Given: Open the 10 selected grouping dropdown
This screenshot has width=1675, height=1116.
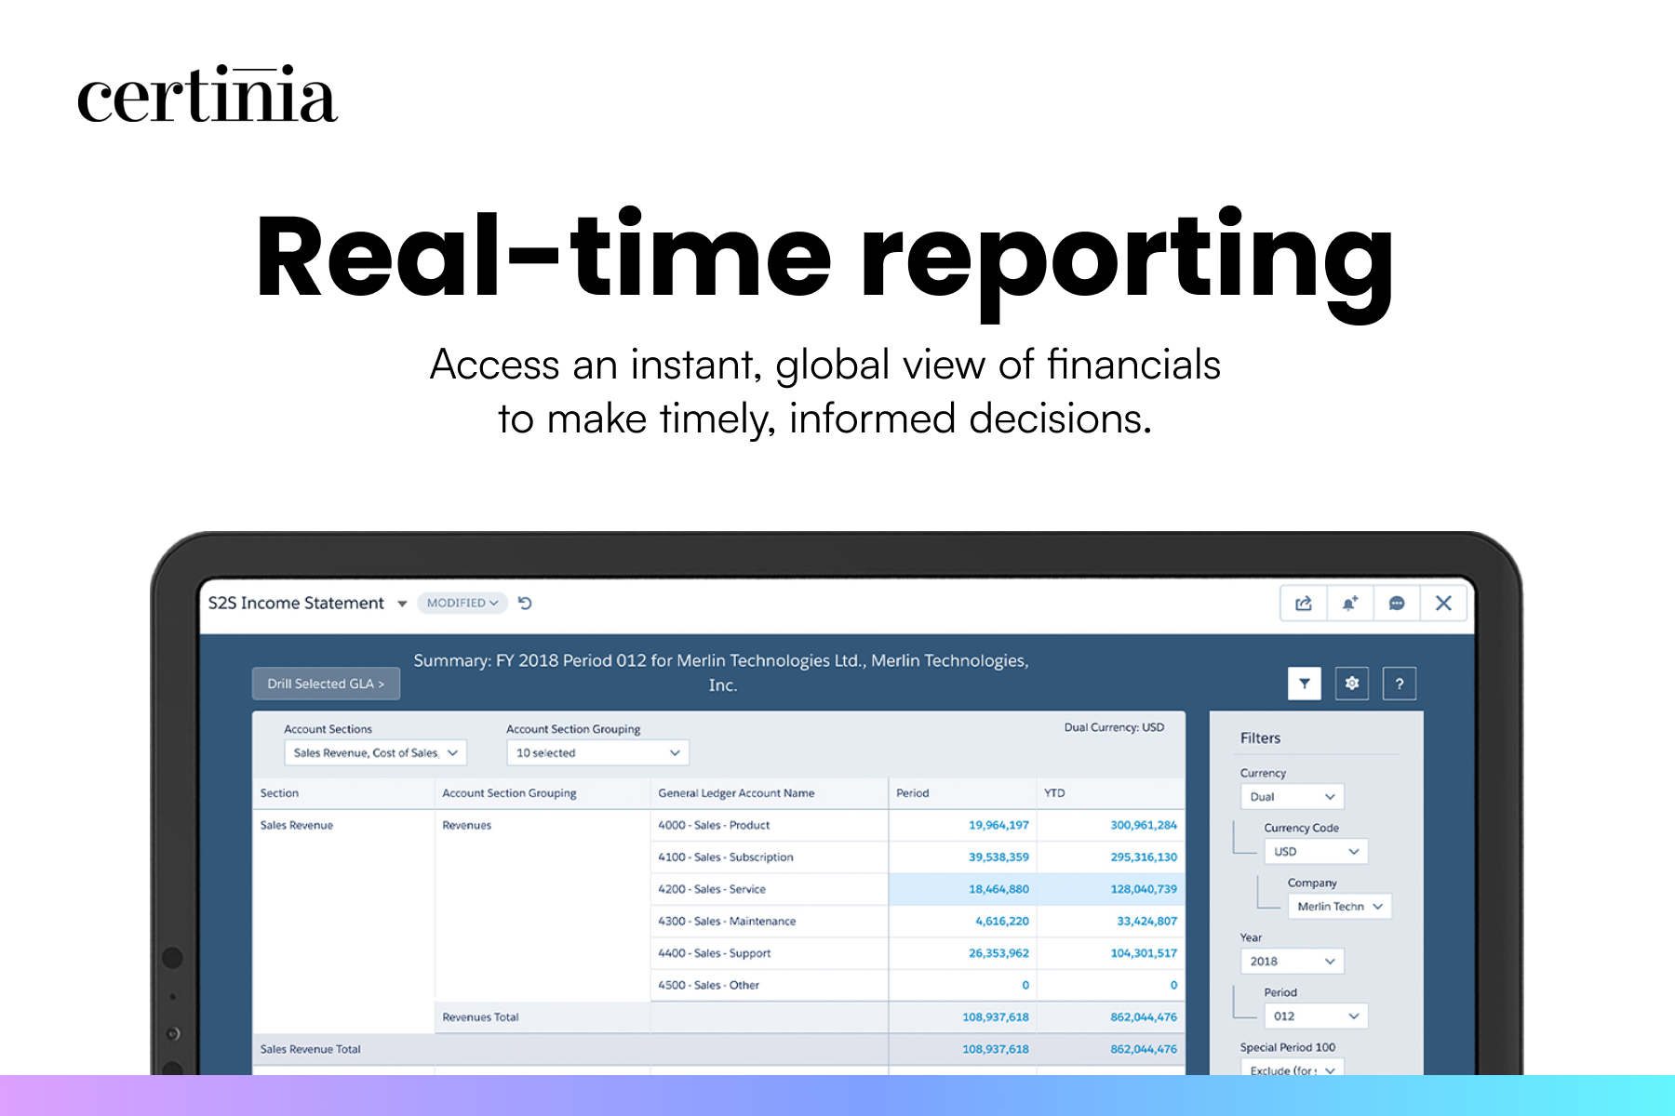Looking at the screenshot, I should pyautogui.click(x=597, y=752).
